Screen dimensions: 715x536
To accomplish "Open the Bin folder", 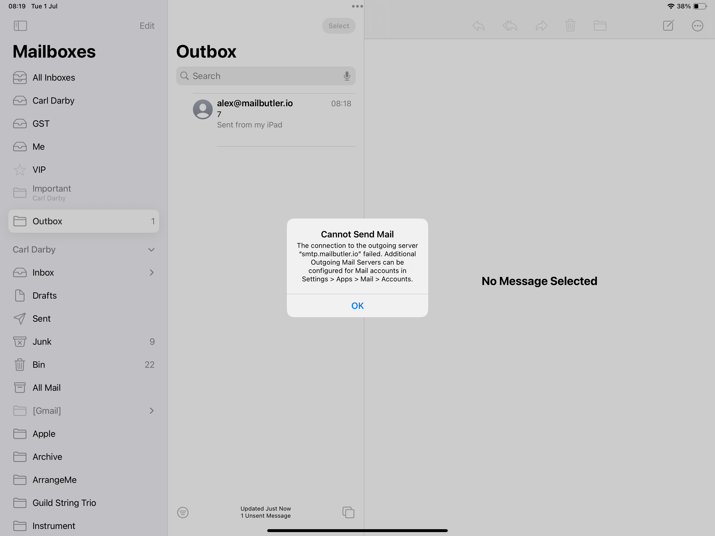I will pos(84,365).
